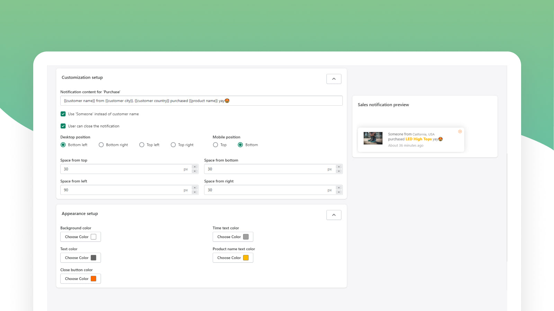Select Top left desktop position

142,145
